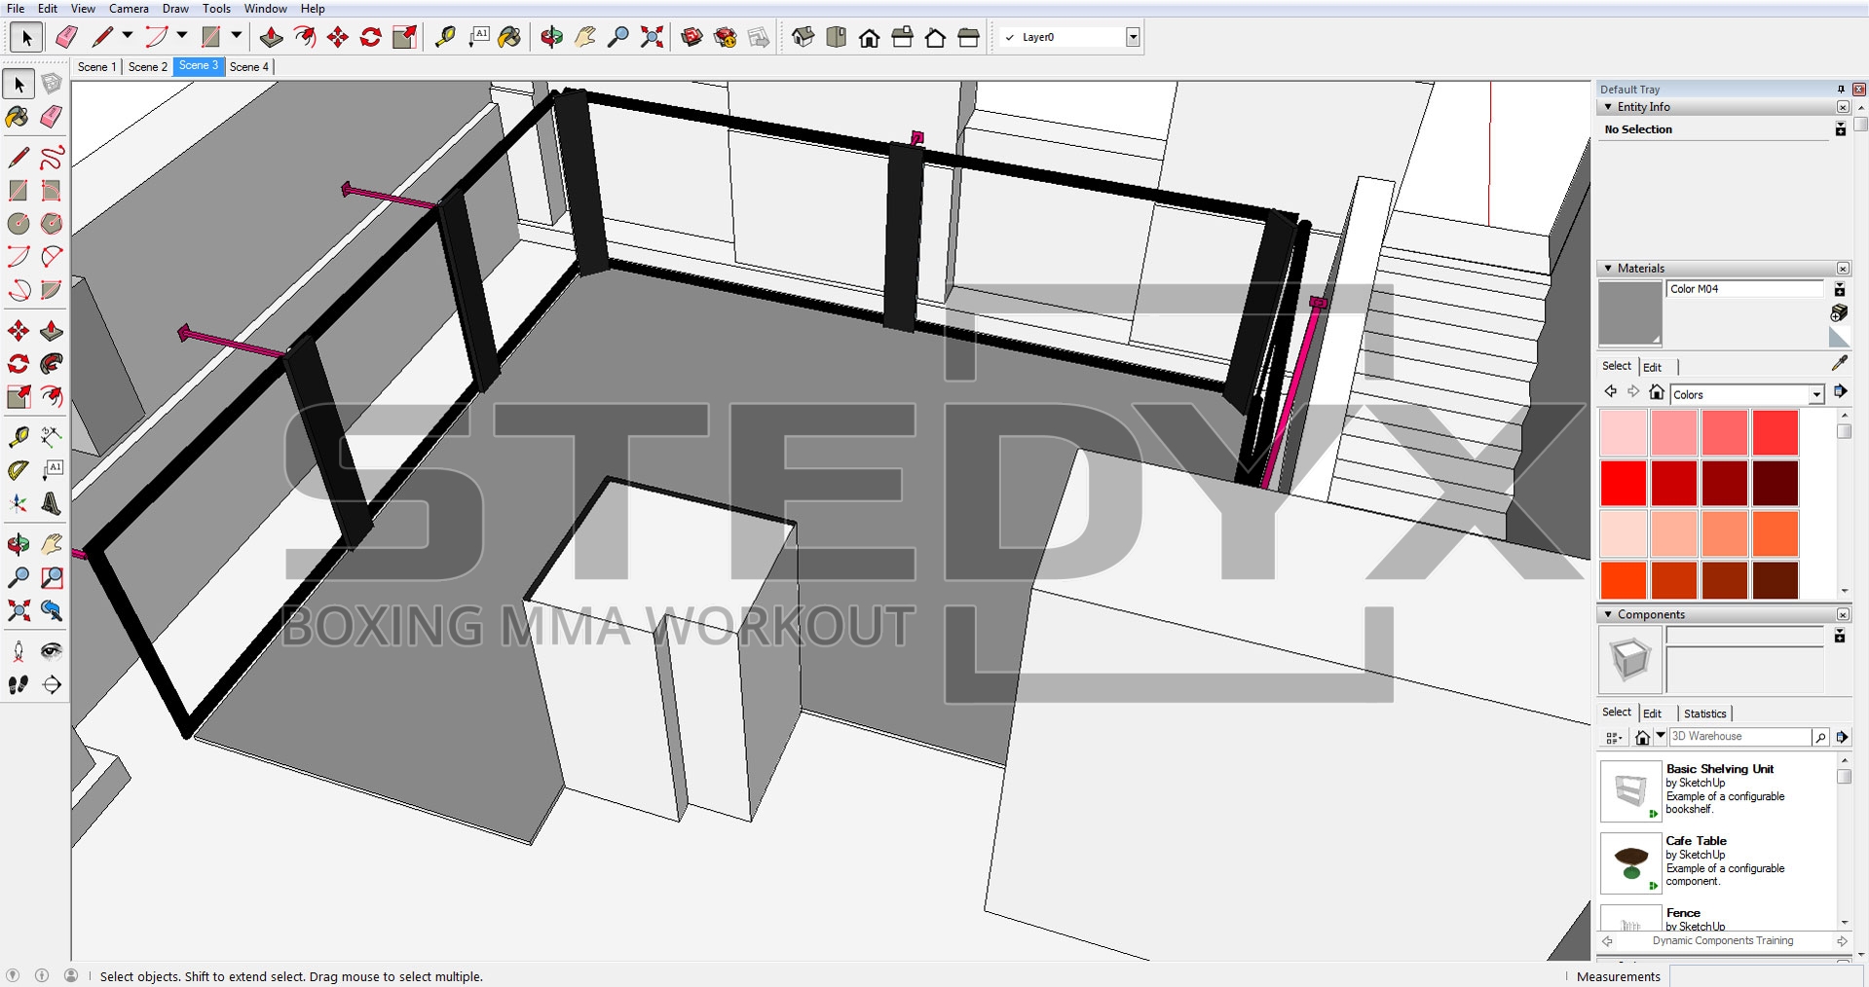Viewport: 1869px width, 987px height.
Task: Collapse the Materials section
Action: 1608,268
